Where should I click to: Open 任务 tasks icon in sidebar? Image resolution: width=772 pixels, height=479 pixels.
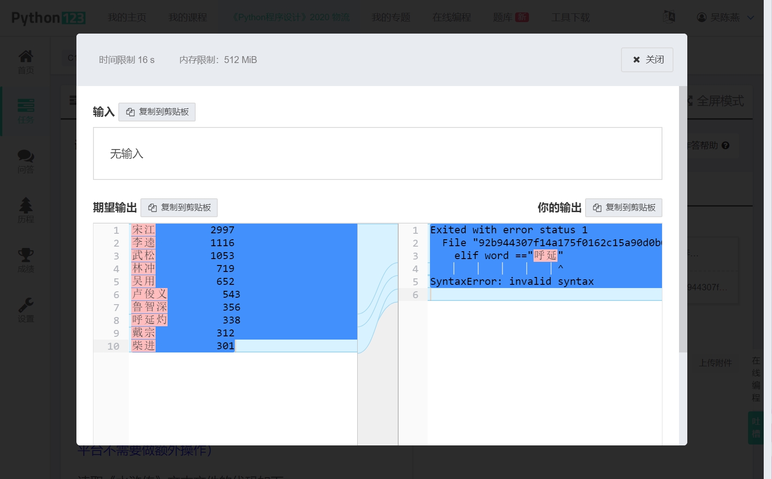pyautogui.click(x=26, y=111)
